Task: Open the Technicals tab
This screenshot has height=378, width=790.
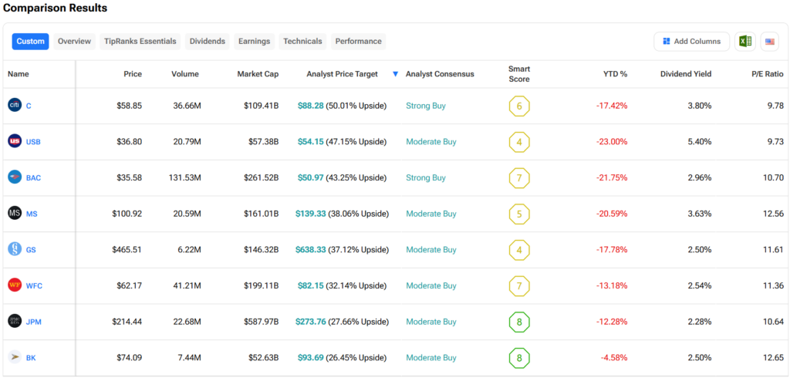Action: click(302, 42)
